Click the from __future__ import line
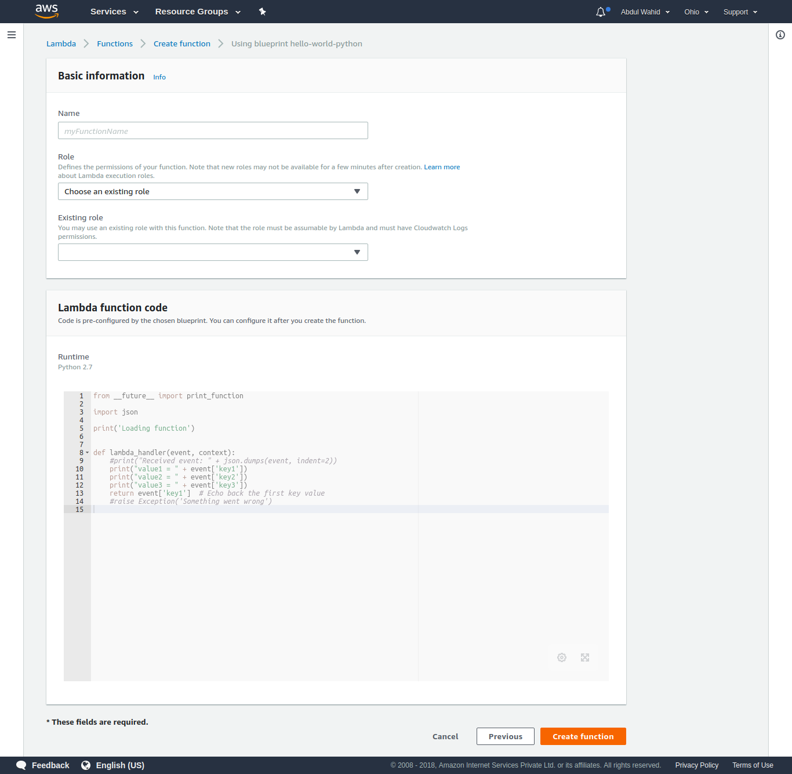This screenshot has width=792, height=774. [168, 396]
